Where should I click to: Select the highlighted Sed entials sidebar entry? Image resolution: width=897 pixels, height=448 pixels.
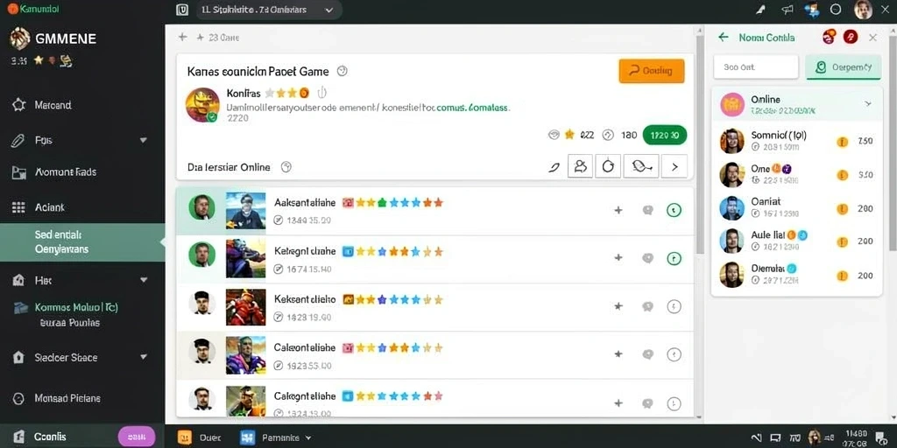point(82,242)
